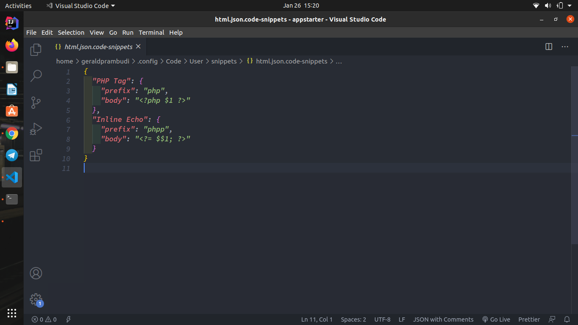Screen dimensions: 578x325
Task: Open Manage gear menu in activity bar
Action: point(36,300)
